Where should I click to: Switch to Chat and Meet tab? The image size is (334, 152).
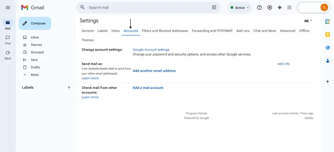pos(265,31)
